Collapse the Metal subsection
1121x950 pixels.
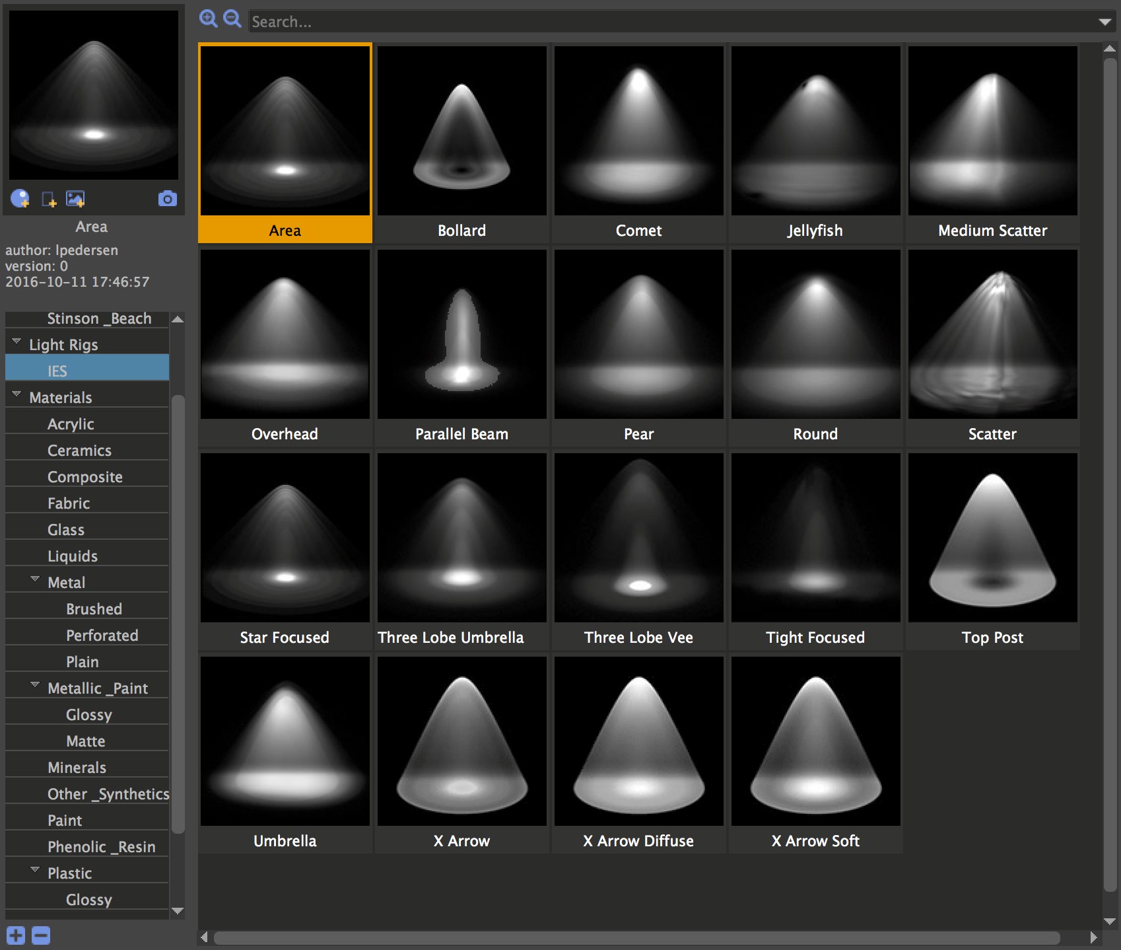[34, 579]
